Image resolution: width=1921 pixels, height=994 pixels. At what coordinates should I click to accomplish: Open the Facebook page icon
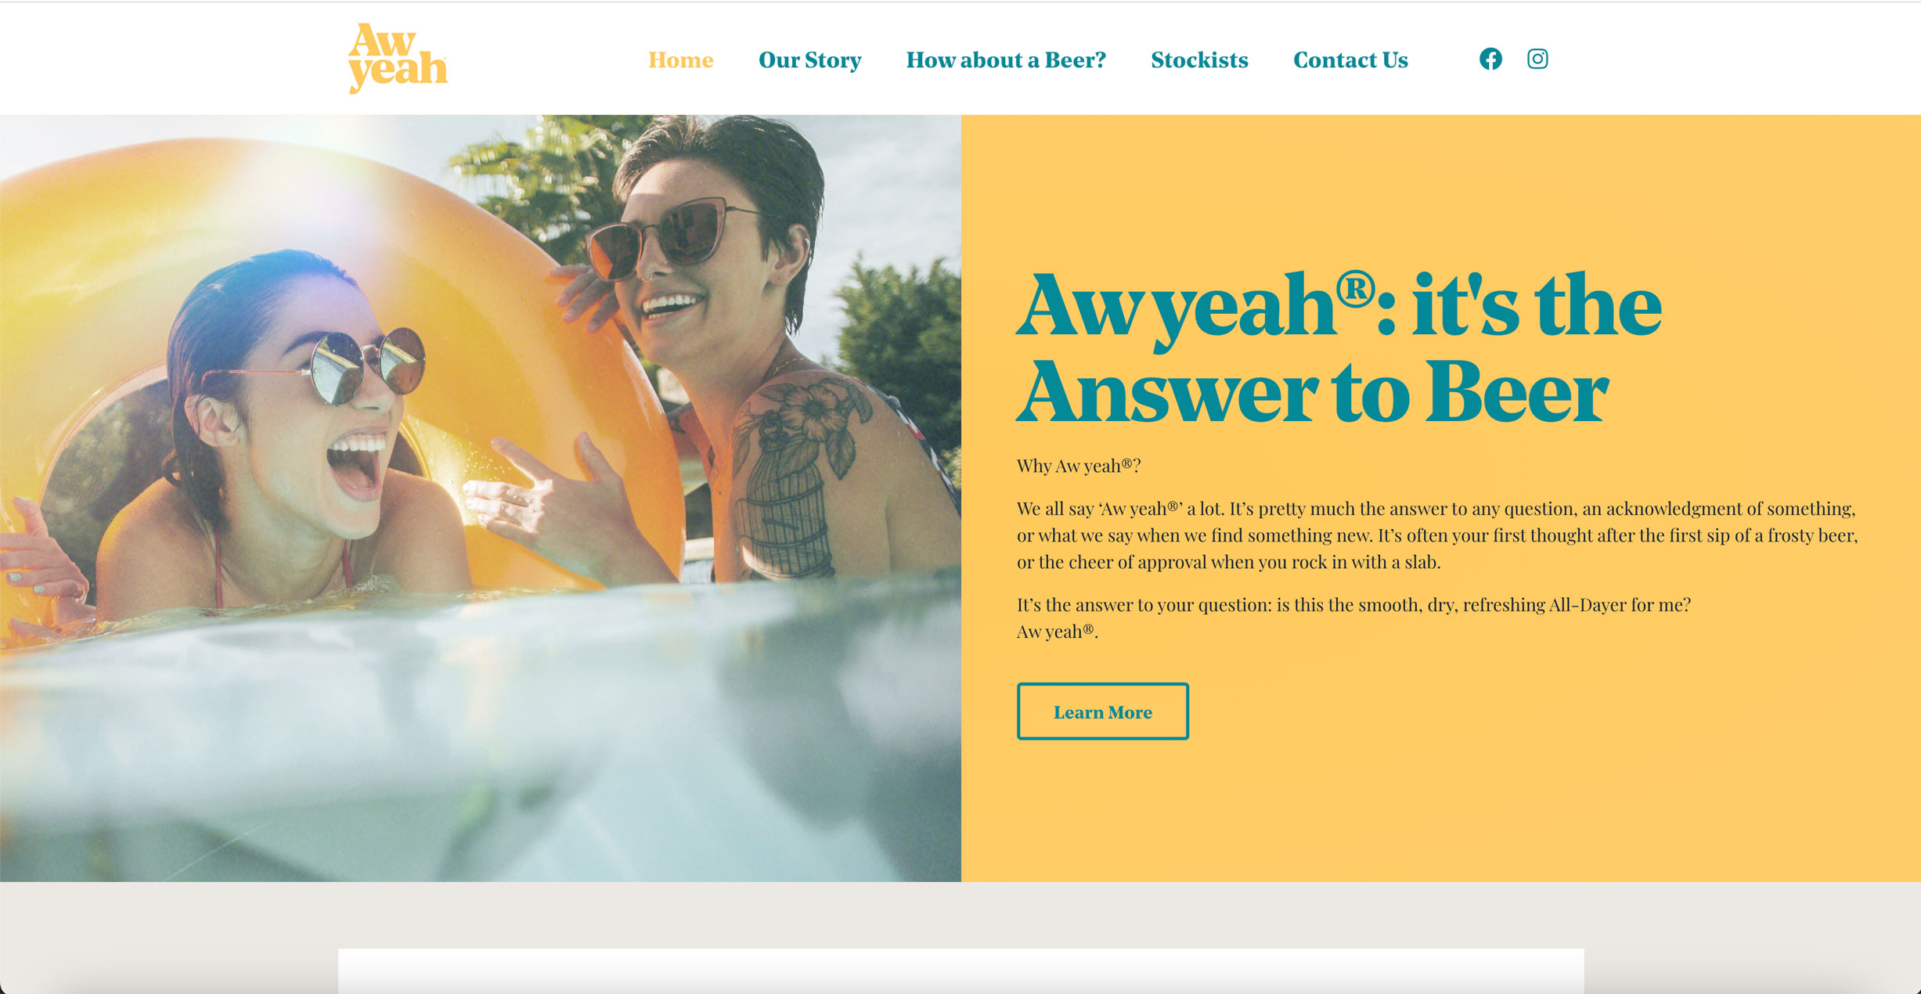pyautogui.click(x=1490, y=59)
